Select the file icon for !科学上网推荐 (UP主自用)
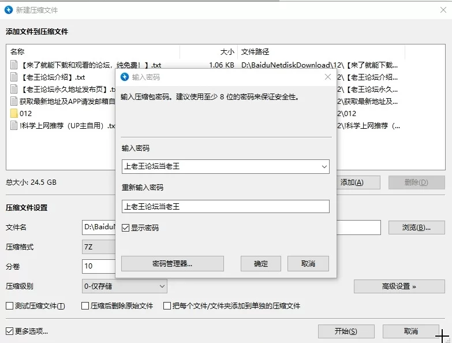 [14, 125]
